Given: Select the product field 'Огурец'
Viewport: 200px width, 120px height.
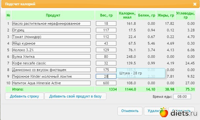Looking at the screenshot, I should 51,30.
